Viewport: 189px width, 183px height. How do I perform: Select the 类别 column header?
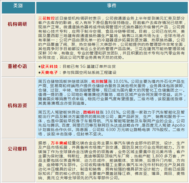click(x=18, y=6)
